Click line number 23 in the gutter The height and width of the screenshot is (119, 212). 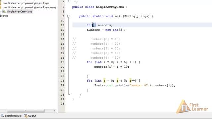[x=62, y=81]
